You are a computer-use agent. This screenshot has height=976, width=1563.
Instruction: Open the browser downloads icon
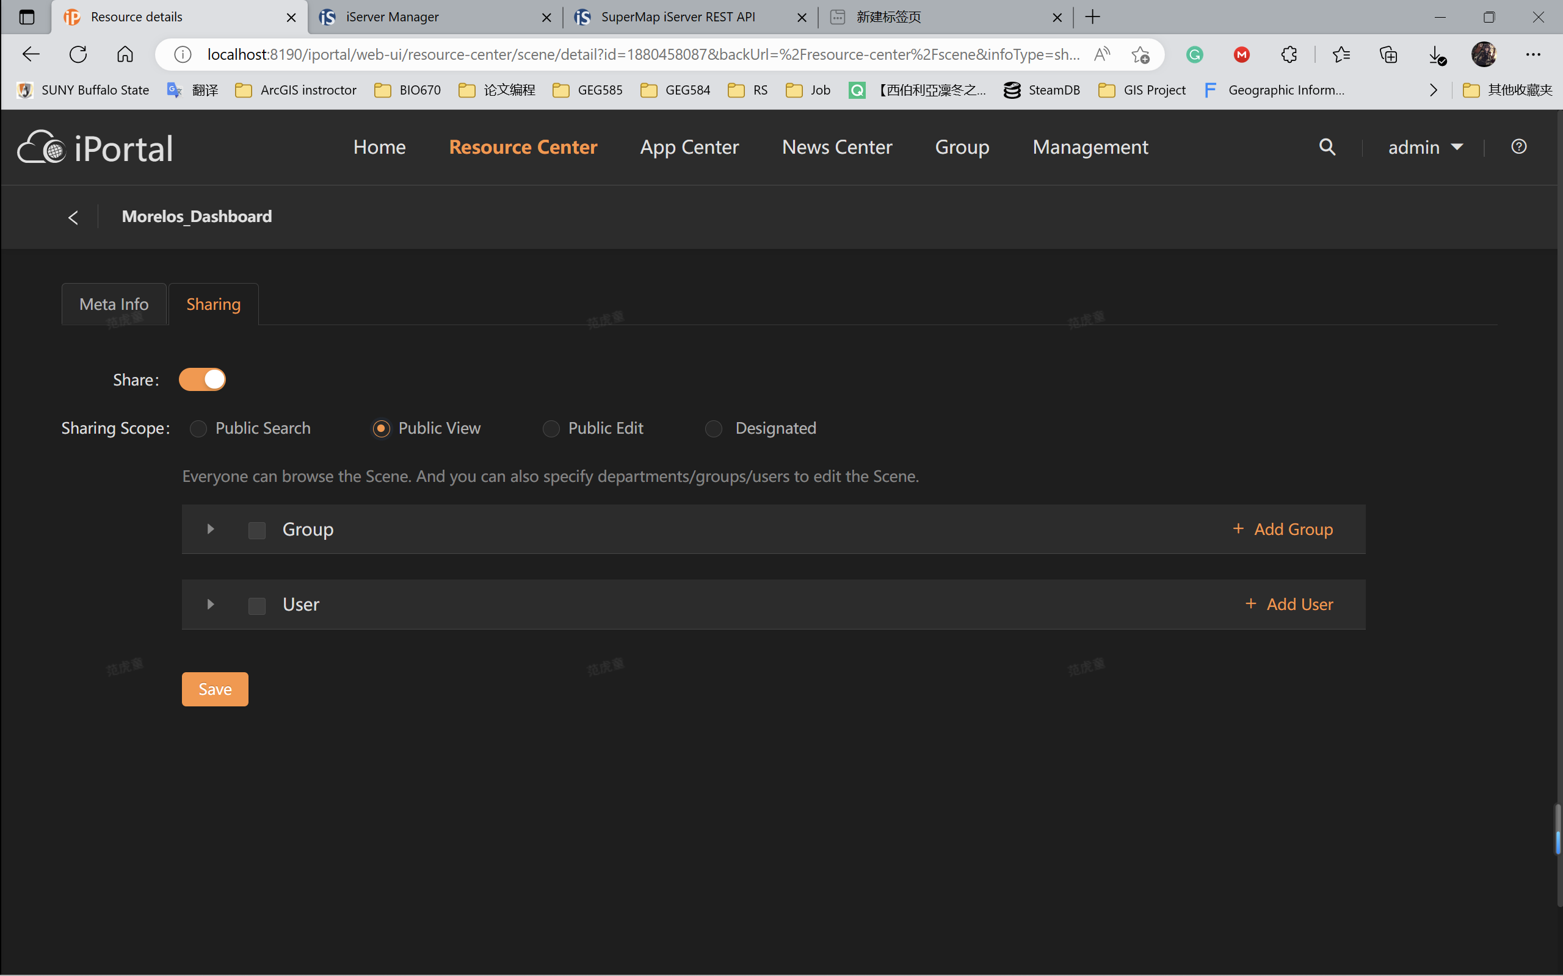[x=1436, y=54]
